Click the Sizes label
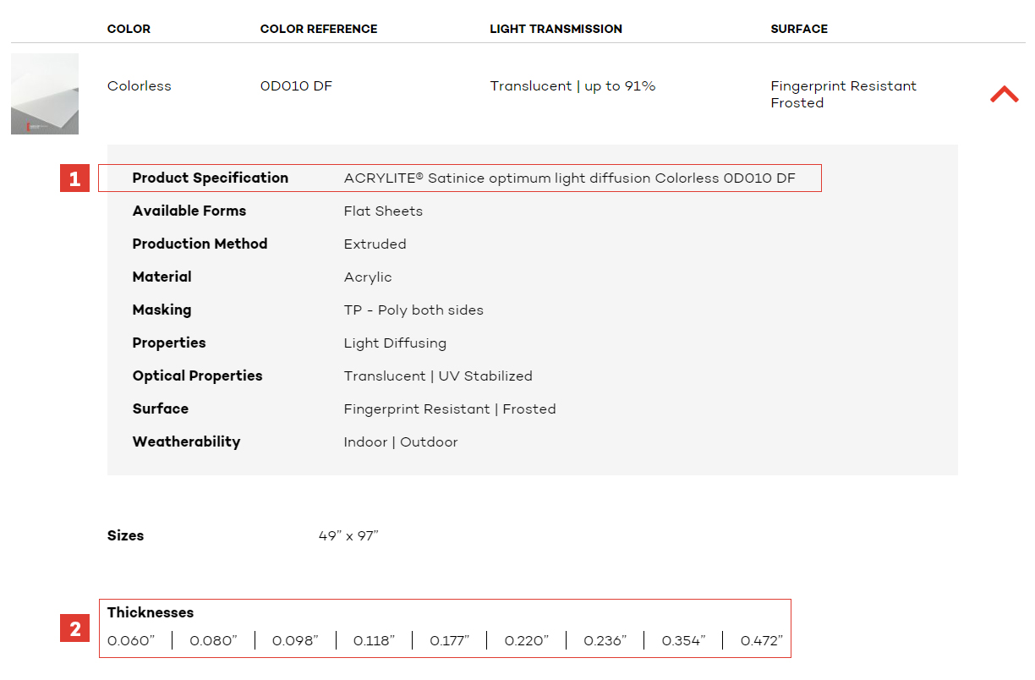This screenshot has width=1035, height=680. (125, 535)
